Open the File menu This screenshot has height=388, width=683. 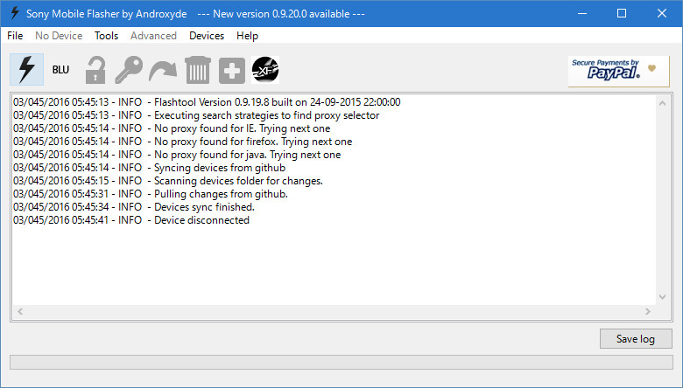15,36
